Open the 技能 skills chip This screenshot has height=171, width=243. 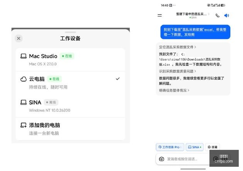click(x=213, y=147)
